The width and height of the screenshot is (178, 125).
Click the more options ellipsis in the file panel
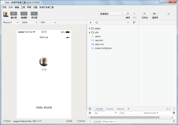pyautogui.click(x=128, y=23)
